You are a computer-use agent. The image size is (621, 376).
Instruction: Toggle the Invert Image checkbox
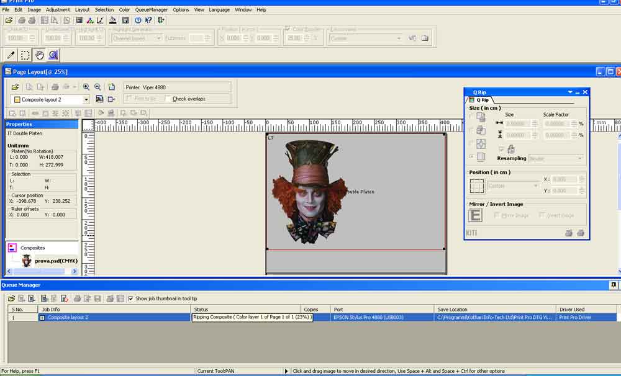[542, 215]
